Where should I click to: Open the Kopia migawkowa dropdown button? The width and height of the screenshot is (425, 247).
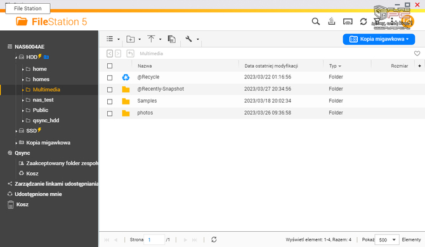379,39
